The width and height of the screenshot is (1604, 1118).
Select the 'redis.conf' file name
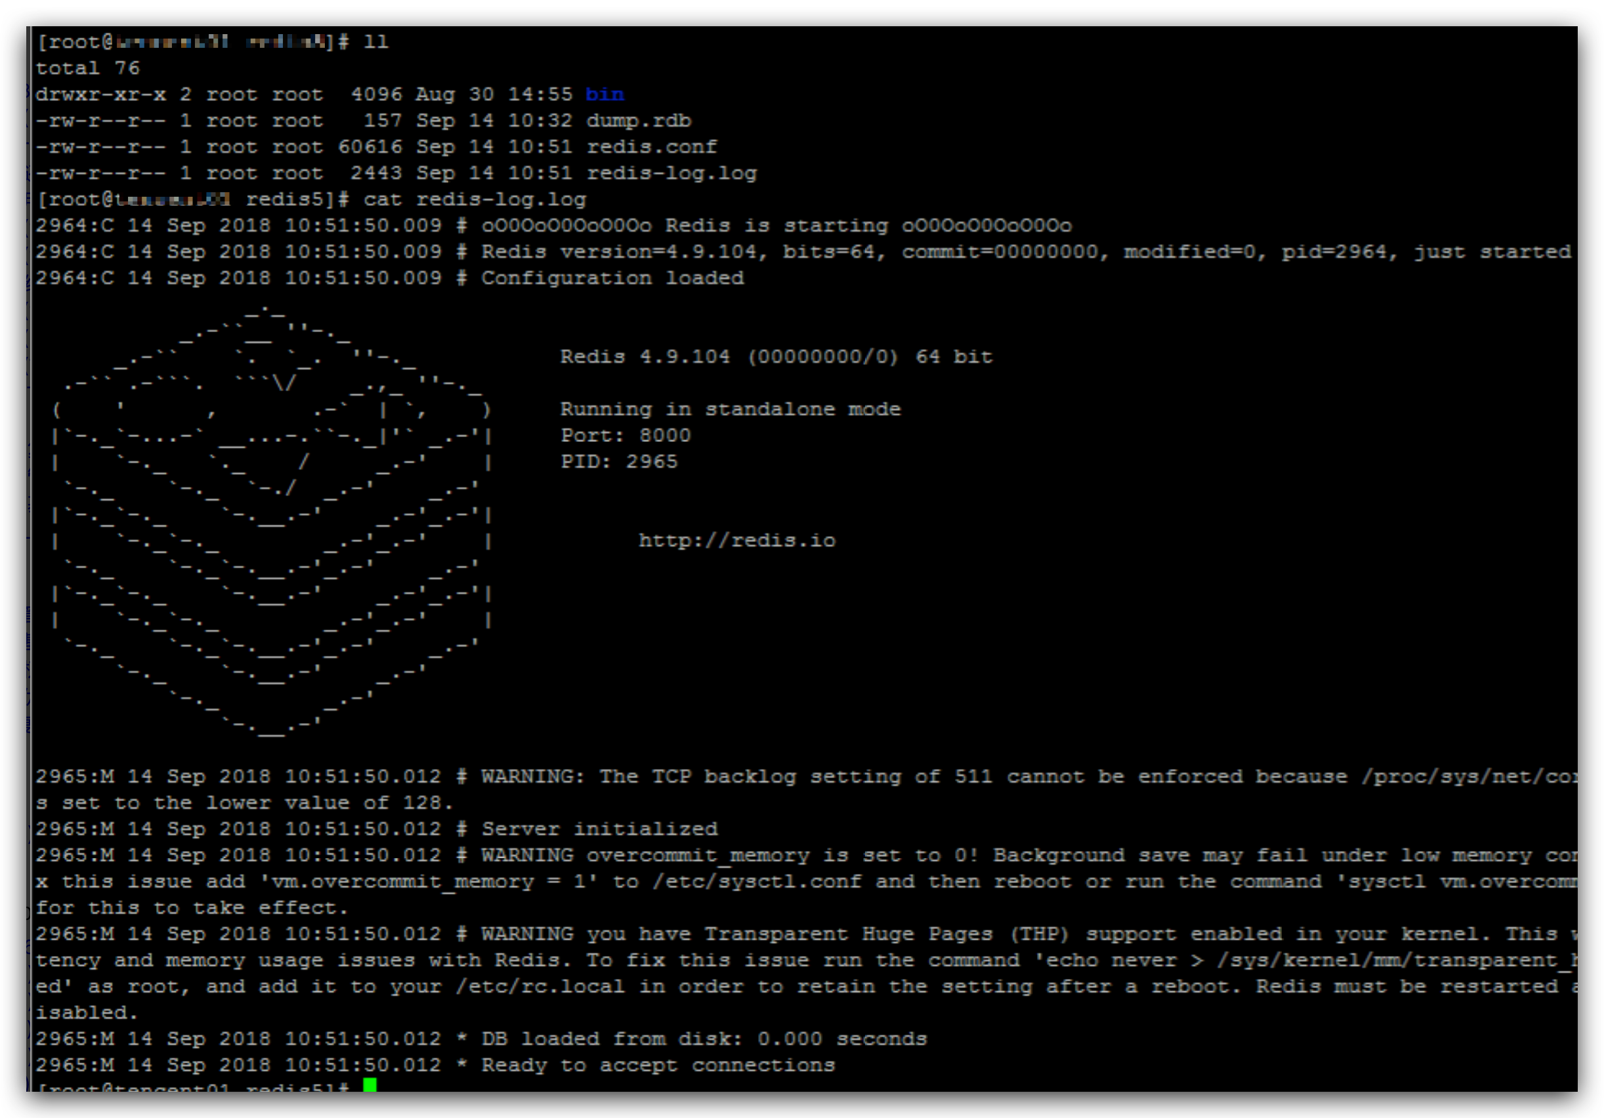click(651, 147)
